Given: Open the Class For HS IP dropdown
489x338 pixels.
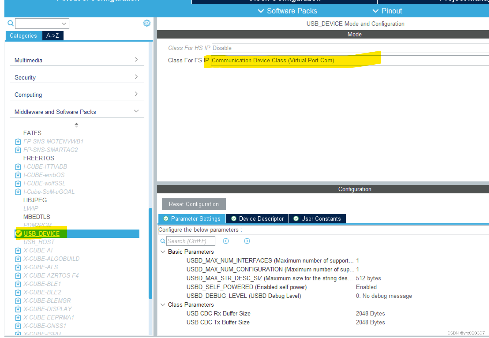Looking at the screenshot, I should click(x=350, y=48).
